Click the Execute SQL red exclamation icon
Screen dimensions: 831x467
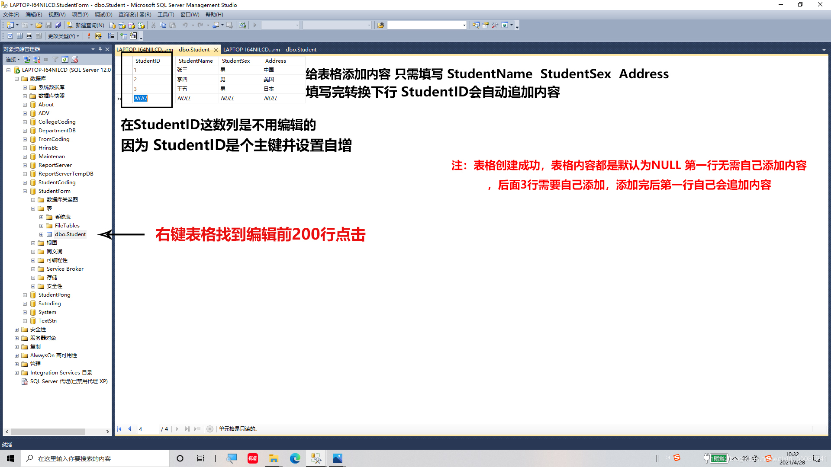pos(89,36)
